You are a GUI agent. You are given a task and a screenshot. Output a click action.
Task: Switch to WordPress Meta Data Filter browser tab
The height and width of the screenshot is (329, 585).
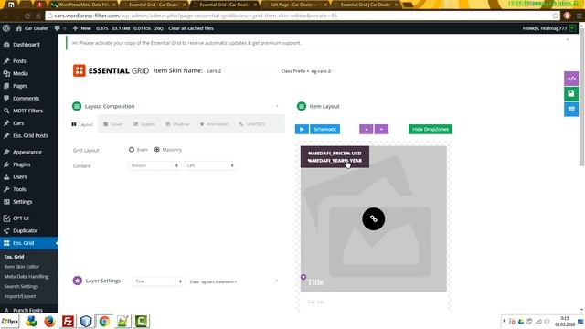pos(84,5)
